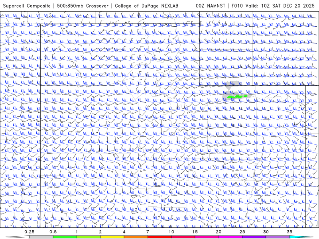The height and width of the screenshot is (239, 319).
Task: Click the legend value 35
Action: pyautogui.click(x=289, y=232)
